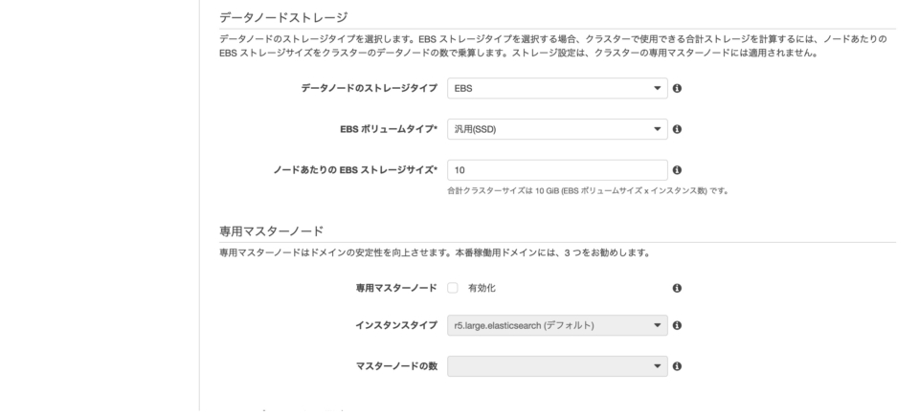
Task: Click the 合計クラスターサイズは 10 GiB hint text
Action: (587, 191)
